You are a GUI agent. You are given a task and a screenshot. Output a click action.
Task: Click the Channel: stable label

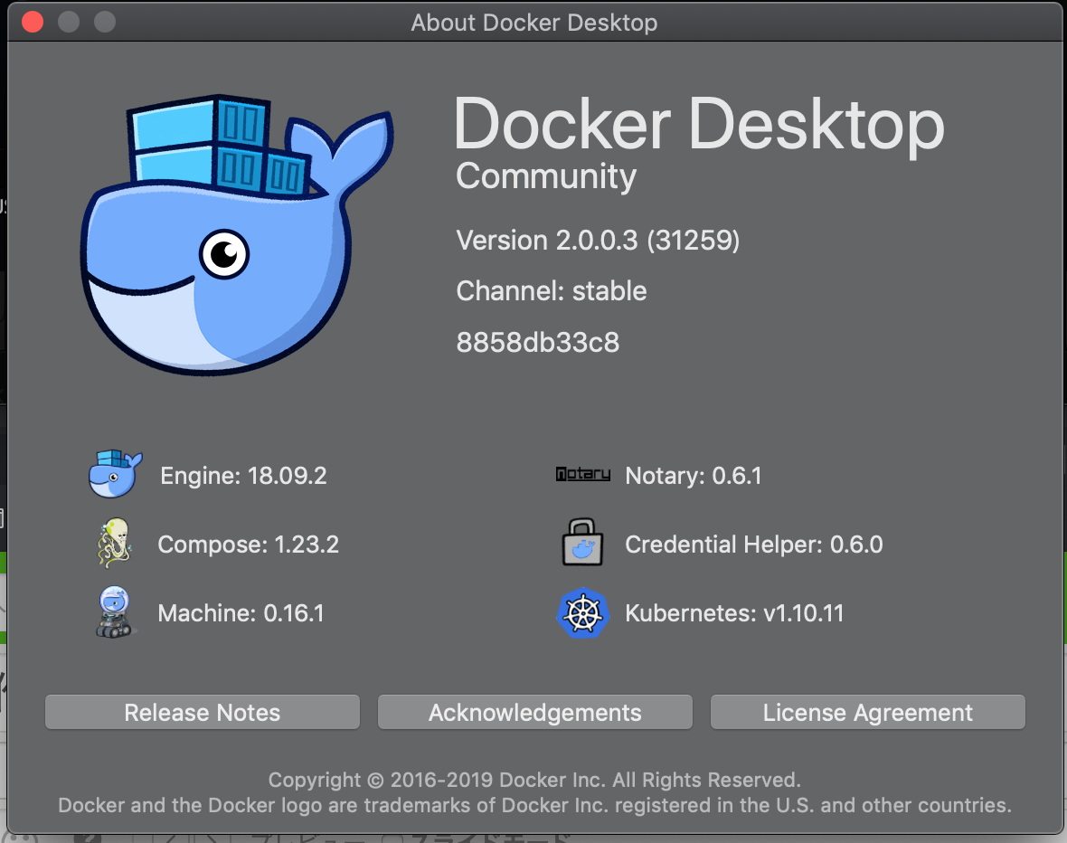[x=552, y=291]
